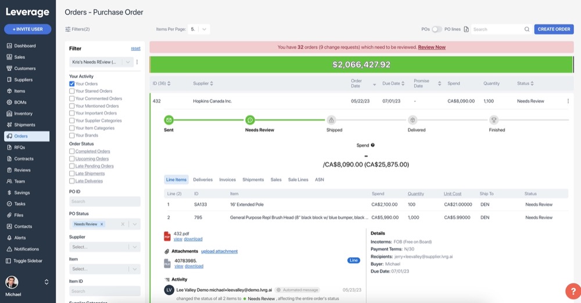The width and height of the screenshot is (581, 303).
Task: Open Item filter dropdown
Action: [x=105, y=269]
